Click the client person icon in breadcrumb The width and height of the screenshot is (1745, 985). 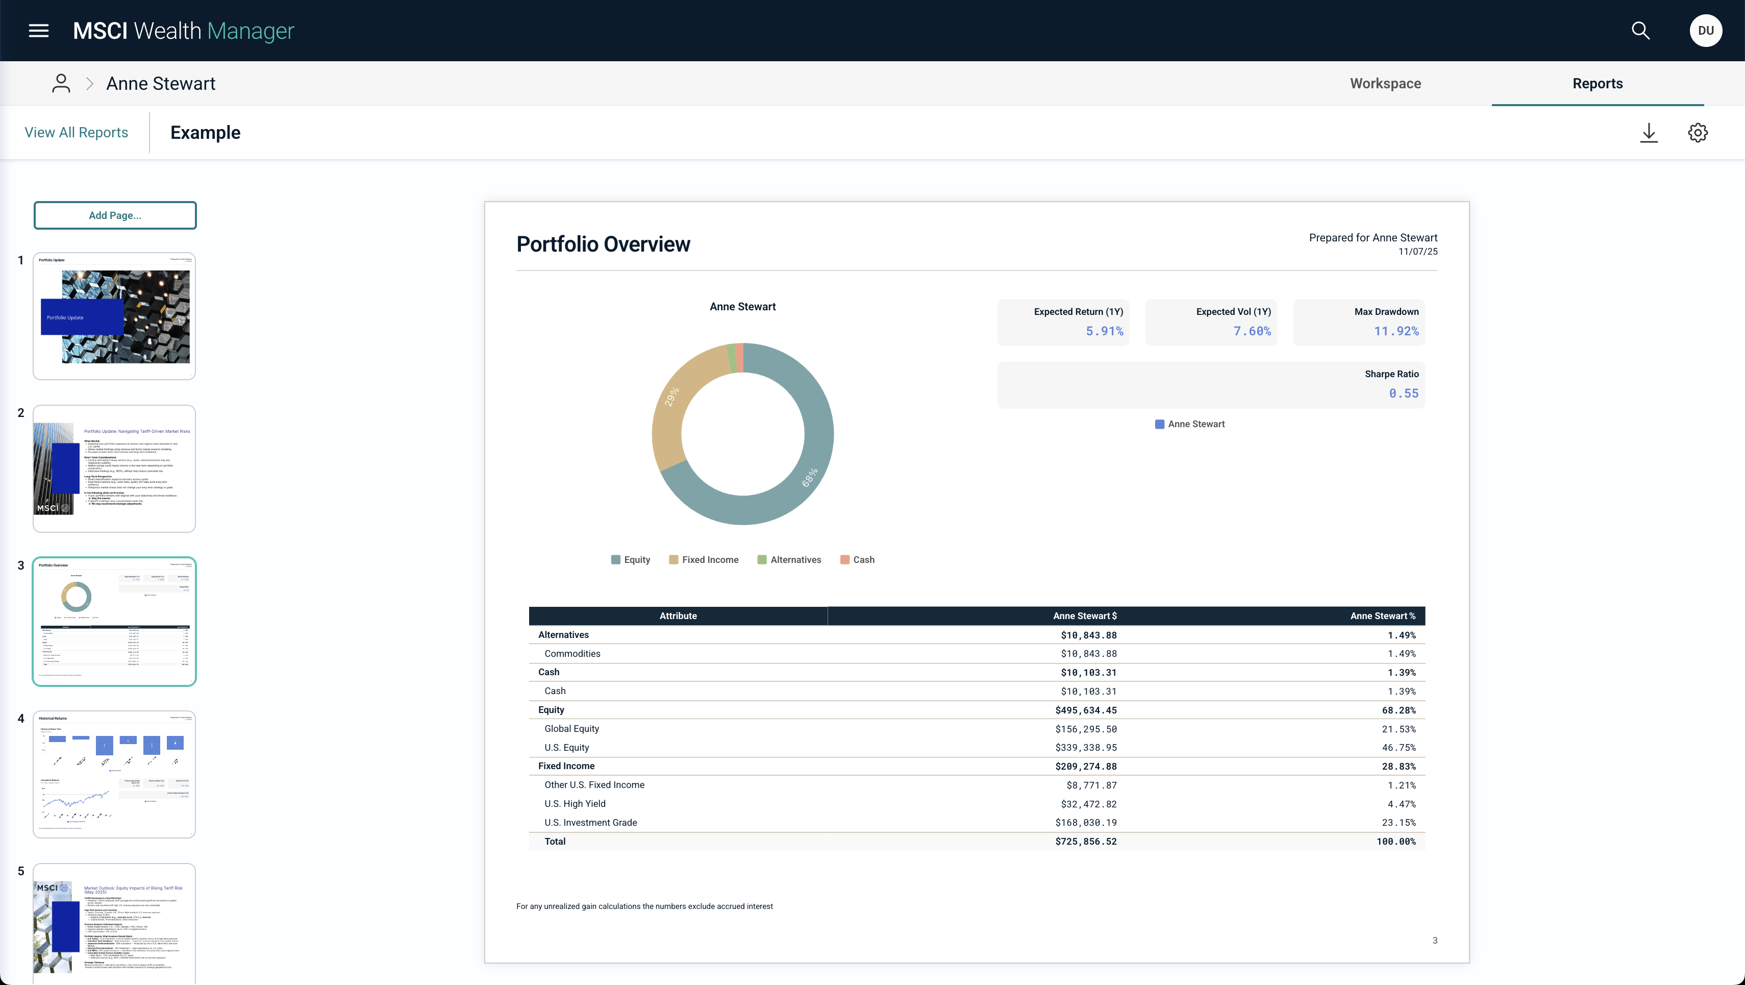(61, 83)
